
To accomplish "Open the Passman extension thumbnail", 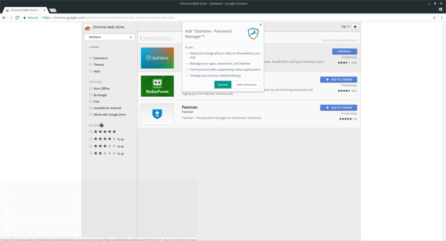I will click(x=157, y=114).
